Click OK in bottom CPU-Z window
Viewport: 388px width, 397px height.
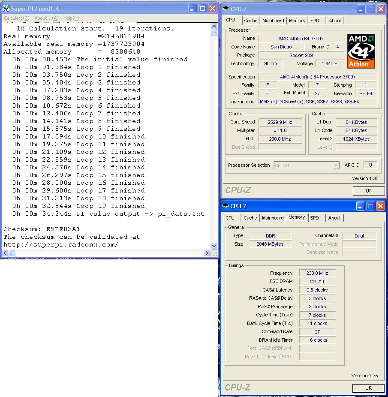point(369,388)
